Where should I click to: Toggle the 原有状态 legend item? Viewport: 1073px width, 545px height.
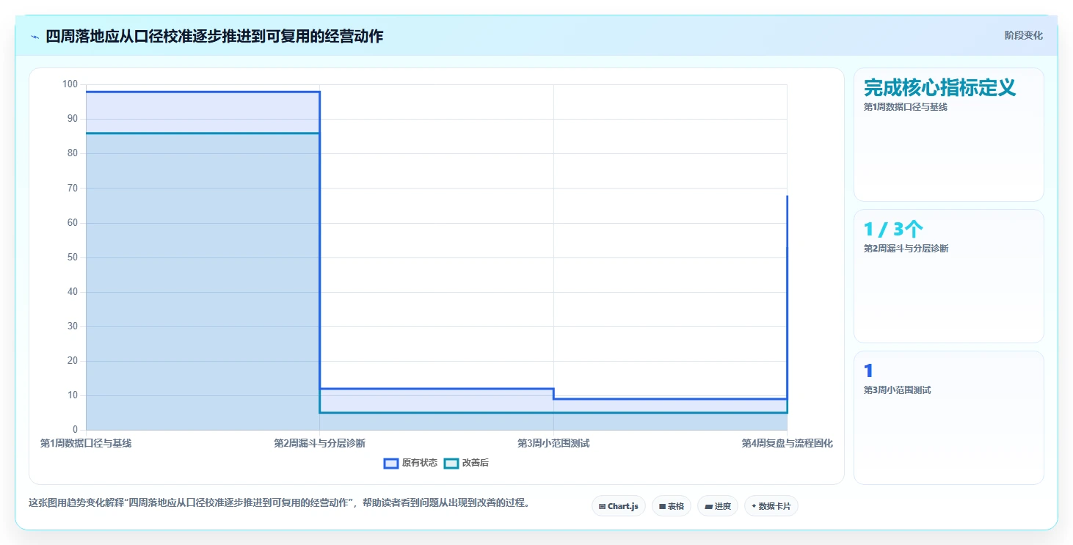(411, 463)
